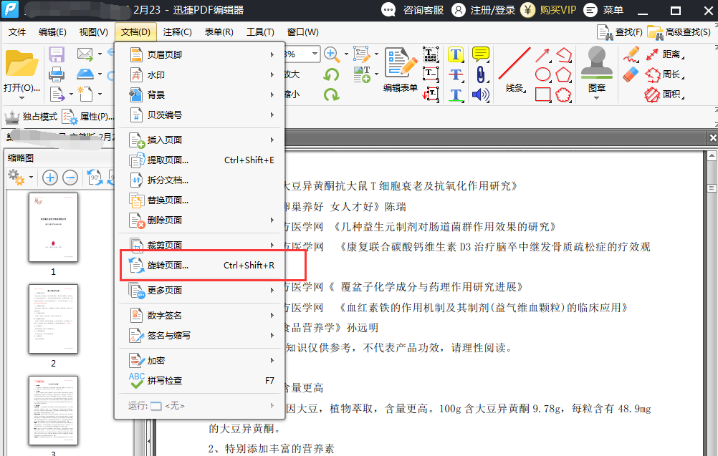
Task: Select the red pentagon polygon tool
Action: [564, 74]
